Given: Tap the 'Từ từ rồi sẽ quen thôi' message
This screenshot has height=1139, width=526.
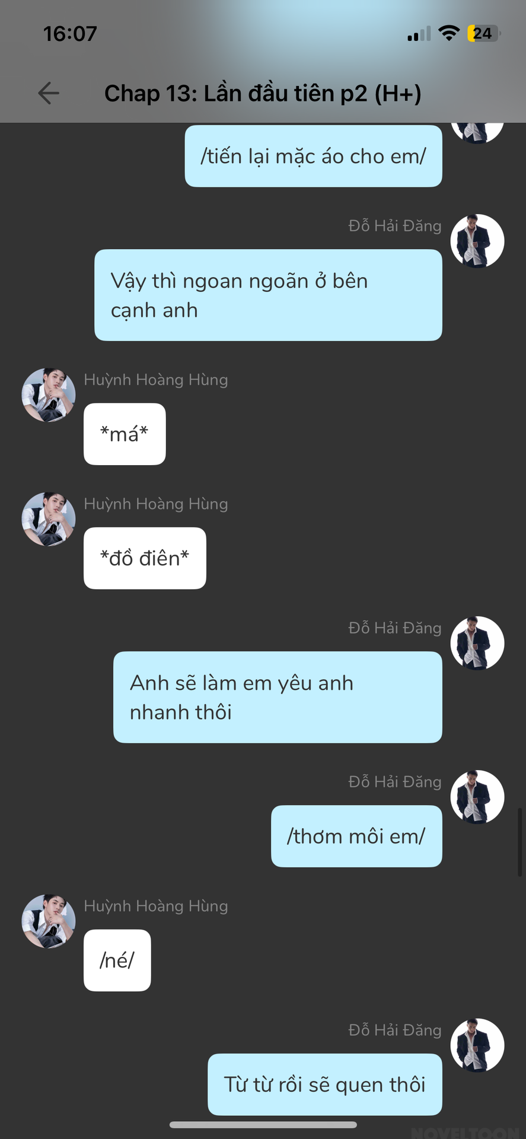Looking at the screenshot, I should point(325,1084).
